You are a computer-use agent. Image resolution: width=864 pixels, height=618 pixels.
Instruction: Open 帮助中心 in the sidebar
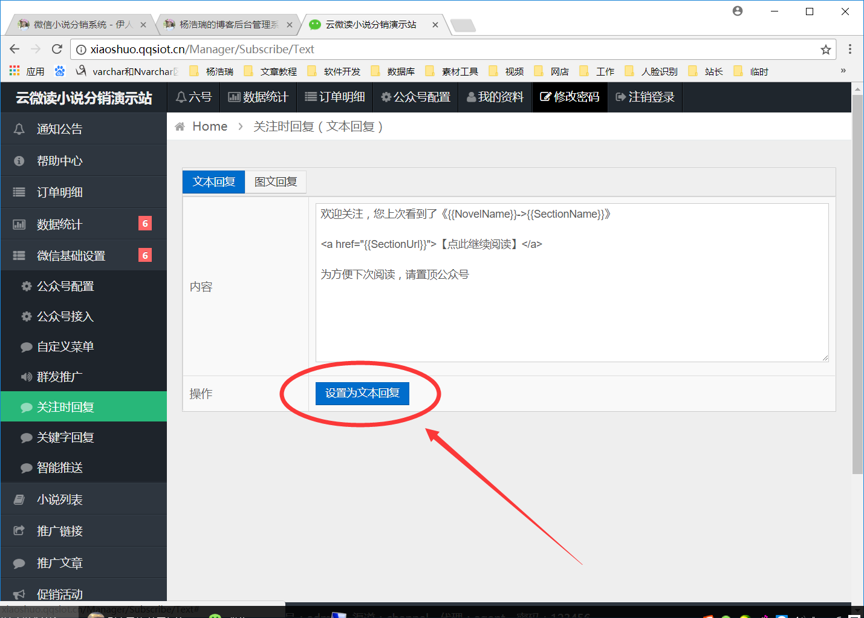83,161
